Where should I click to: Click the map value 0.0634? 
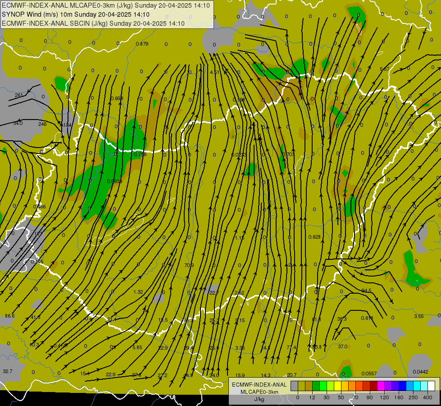(114, 181)
